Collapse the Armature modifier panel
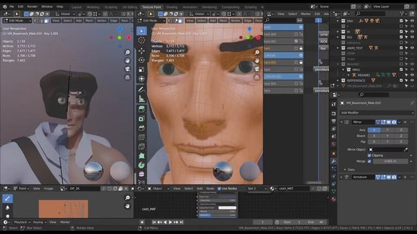The image size is (417, 234). pos(341,177)
